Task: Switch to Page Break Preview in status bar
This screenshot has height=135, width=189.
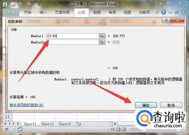Action: (x=124, y=129)
